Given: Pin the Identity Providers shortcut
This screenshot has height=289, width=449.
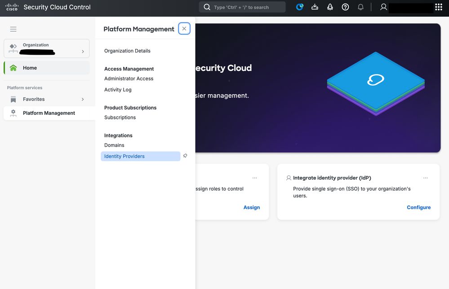Looking at the screenshot, I should [185, 156].
